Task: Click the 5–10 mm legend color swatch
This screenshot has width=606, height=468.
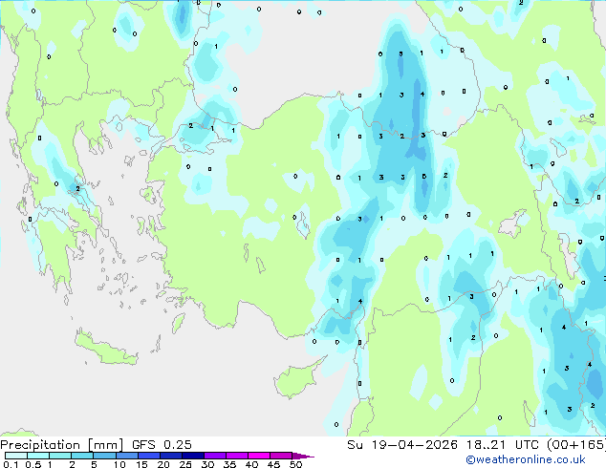Action: pos(104,456)
